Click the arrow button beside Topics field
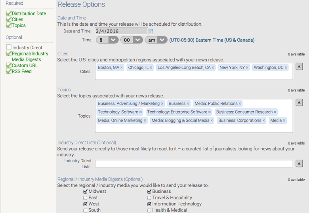The image size is (309, 213). (299, 103)
